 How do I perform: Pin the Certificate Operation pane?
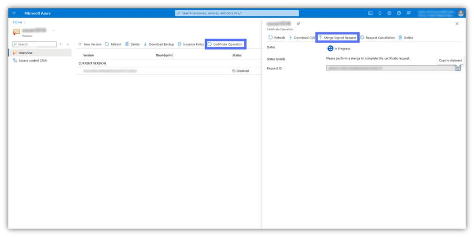(298, 24)
